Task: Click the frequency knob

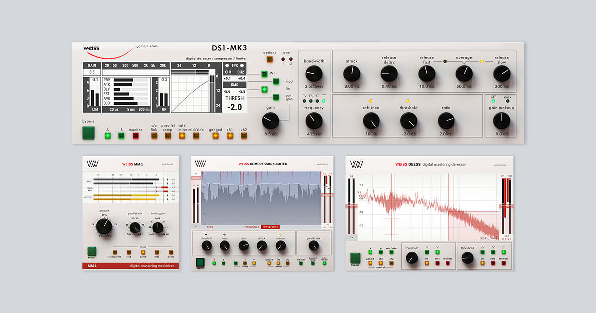Action: pos(314,121)
